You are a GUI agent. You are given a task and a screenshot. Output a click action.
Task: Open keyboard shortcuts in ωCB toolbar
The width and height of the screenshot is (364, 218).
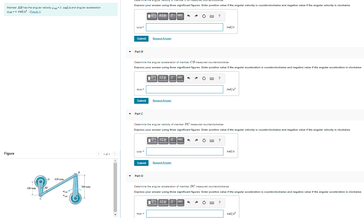212,16
